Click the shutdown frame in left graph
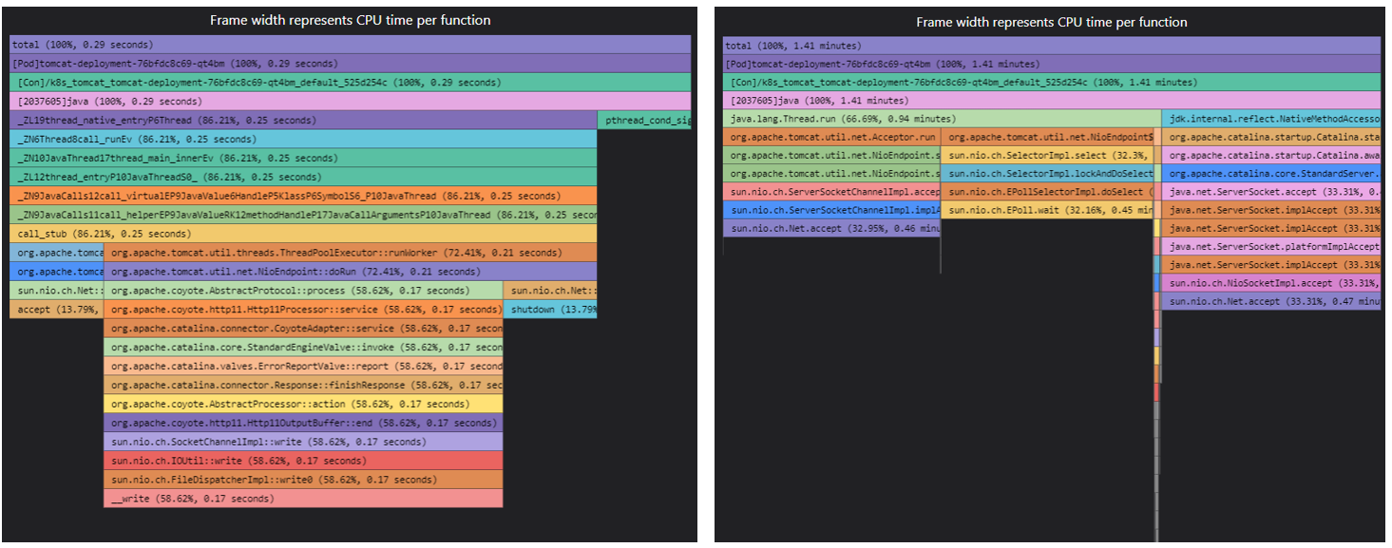Screen dimensions: 1392x548 [x=550, y=310]
